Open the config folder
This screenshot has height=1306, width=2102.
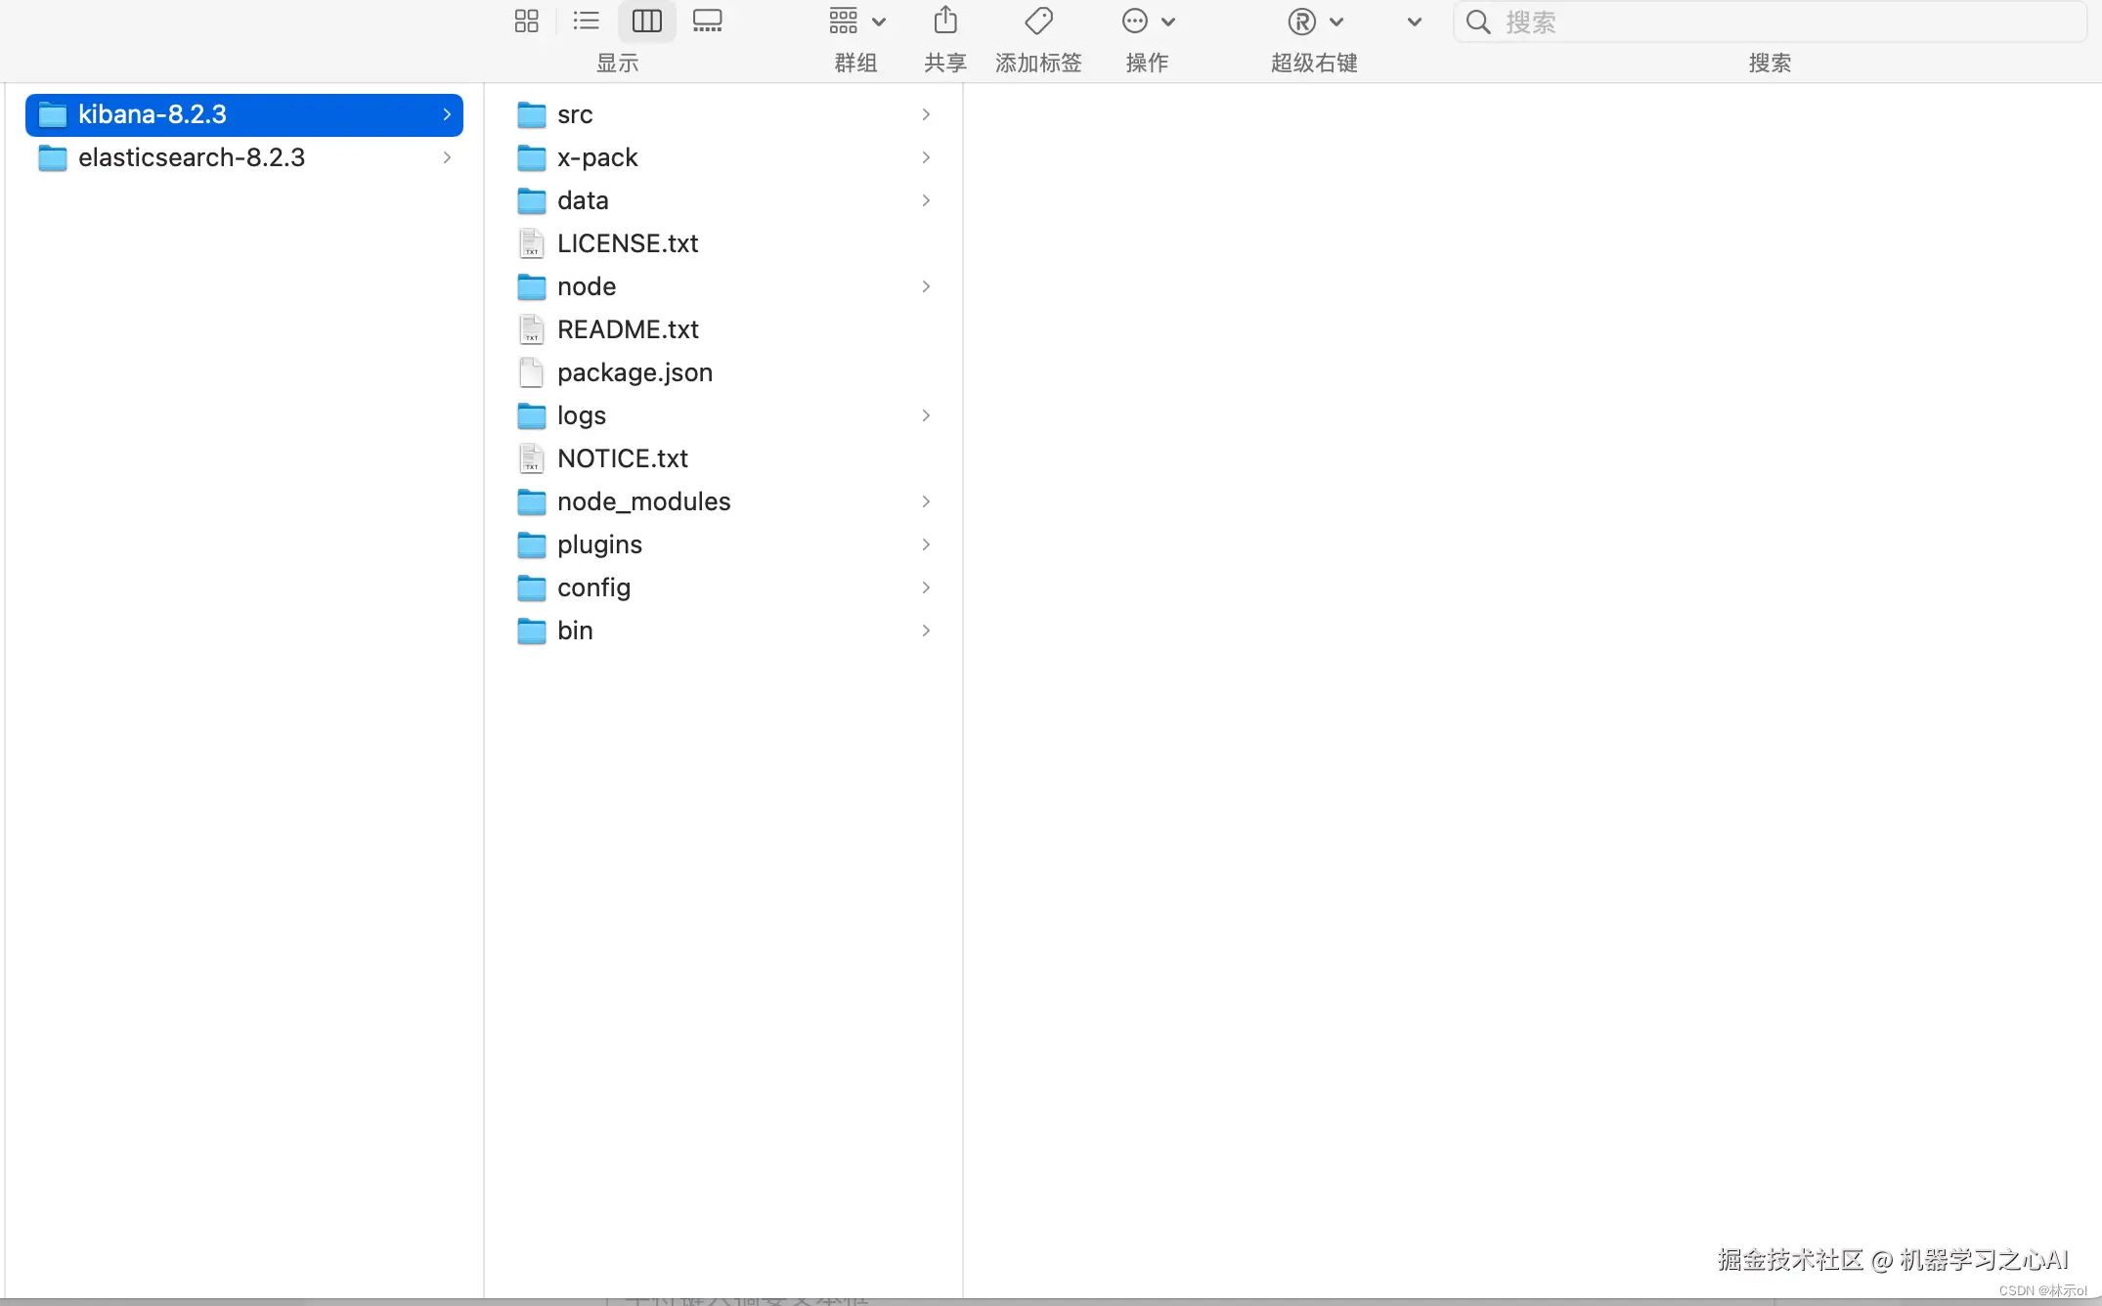(x=593, y=588)
